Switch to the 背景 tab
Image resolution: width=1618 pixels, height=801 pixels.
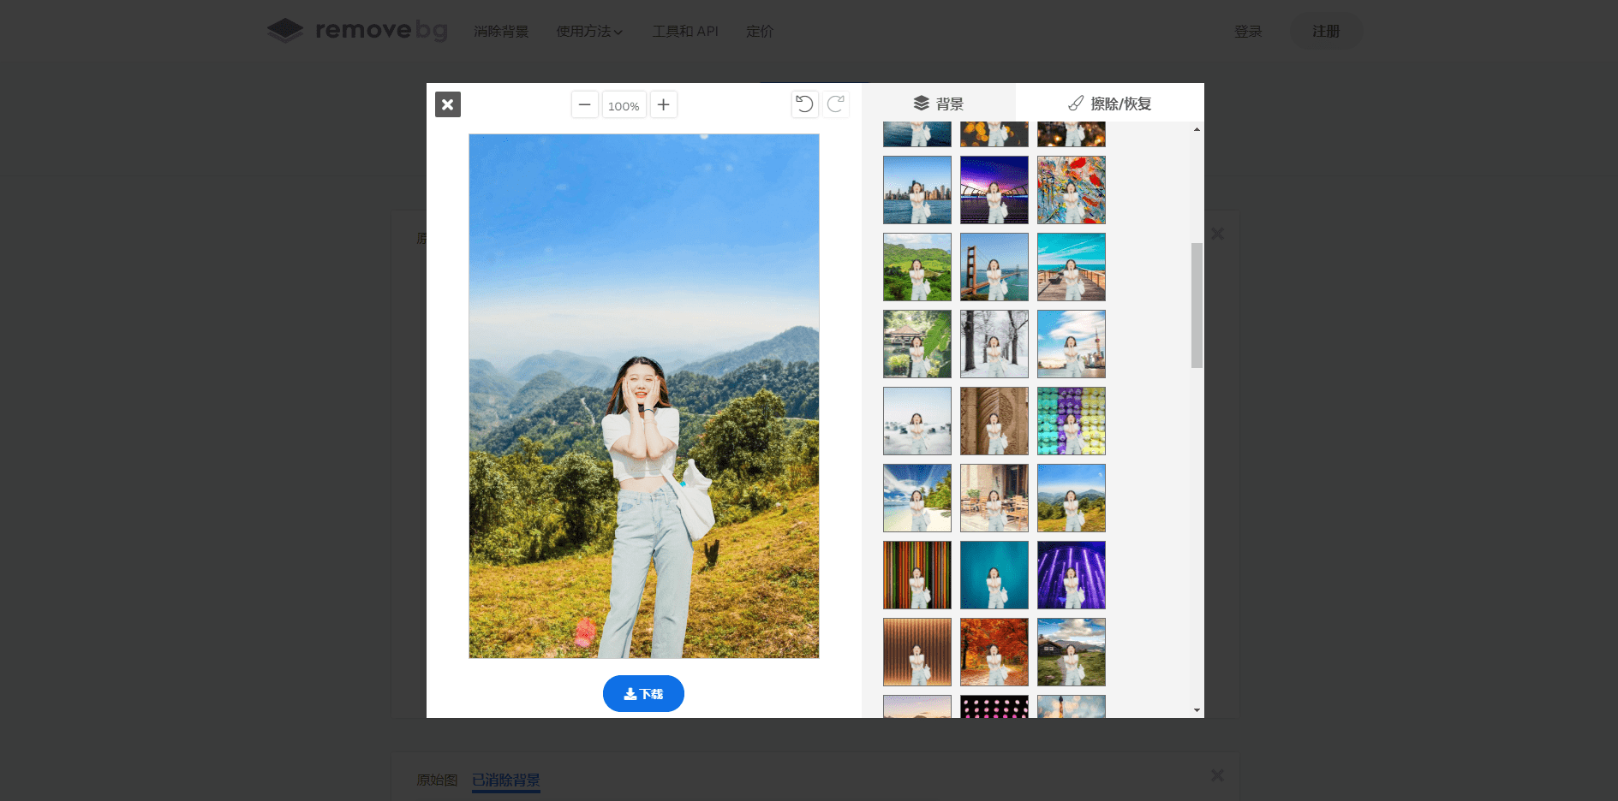pyautogui.click(x=939, y=104)
